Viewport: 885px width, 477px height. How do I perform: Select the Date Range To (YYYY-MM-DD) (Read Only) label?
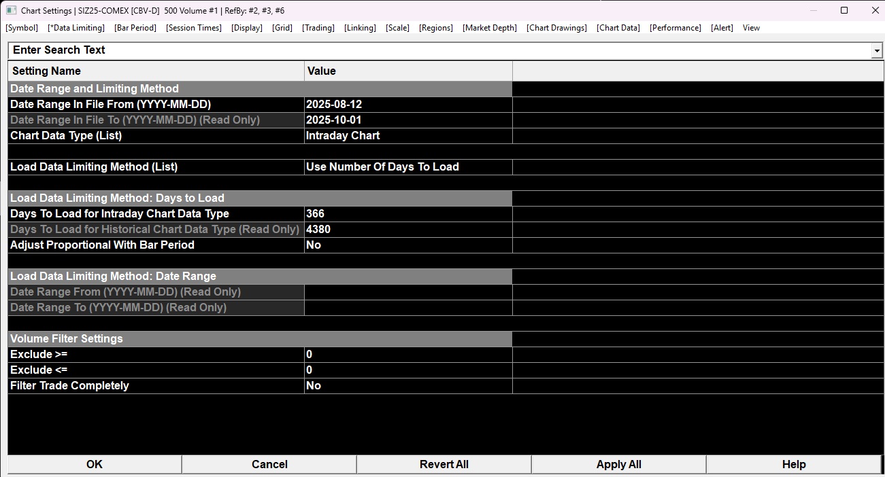[156, 308]
